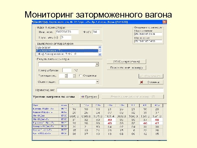Click the Поступление timestamp field
The height and width of the screenshot is (148, 197).
[148, 34]
